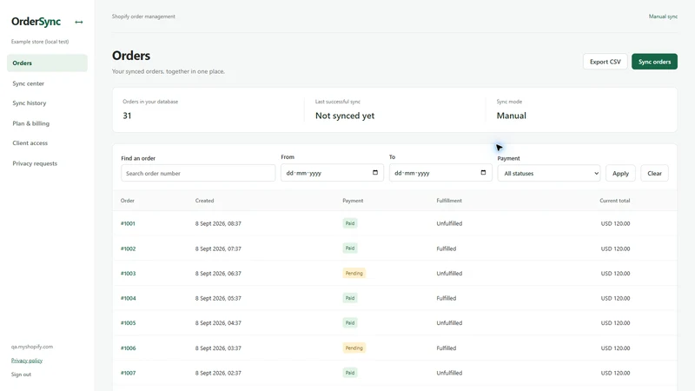Go to Sync center in sidebar
The width and height of the screenshot is (695, 391).
click(29, 83)
